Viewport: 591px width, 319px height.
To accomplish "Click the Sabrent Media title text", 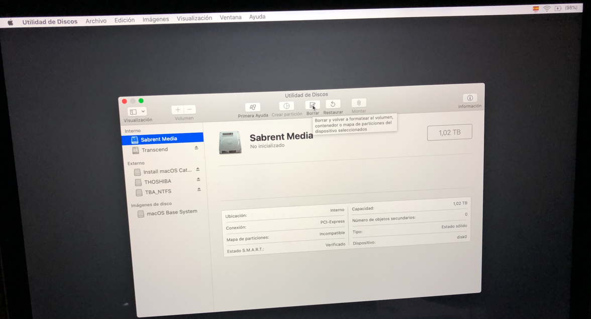I will click(281, 136).
